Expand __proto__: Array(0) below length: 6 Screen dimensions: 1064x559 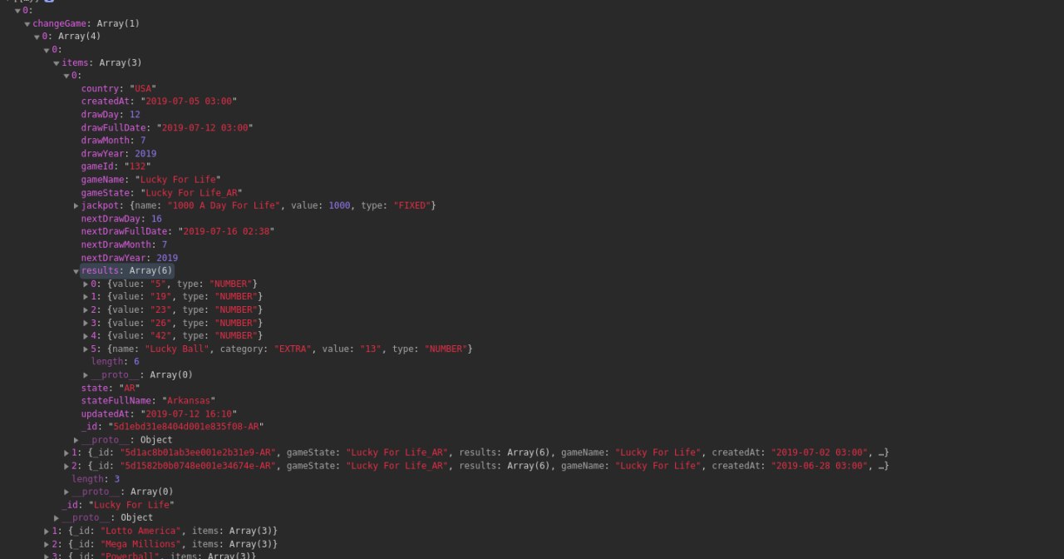pyautogui.click(x=86, y=375)
